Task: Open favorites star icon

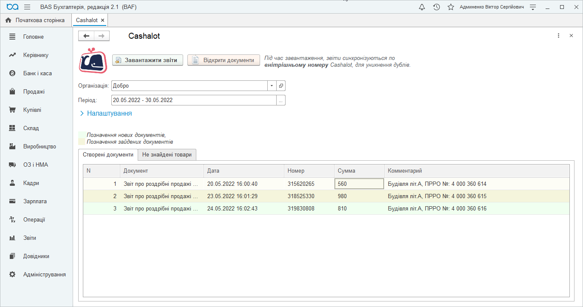Action: click(451, 7)
